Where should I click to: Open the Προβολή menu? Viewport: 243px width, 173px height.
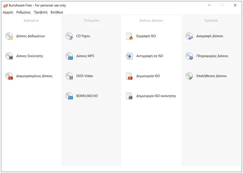click(x=40, y=12)
